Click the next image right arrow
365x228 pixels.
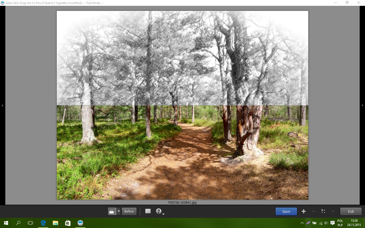coord(333,211)
